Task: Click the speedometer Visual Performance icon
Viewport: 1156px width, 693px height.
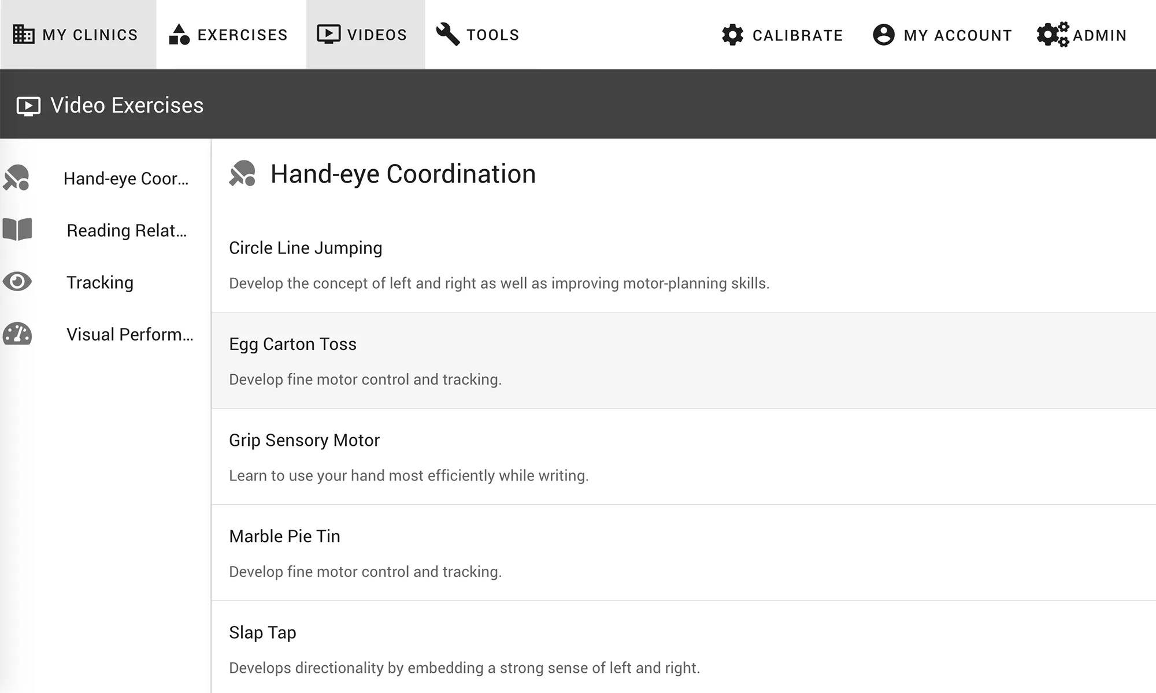Action: [17, 334]
